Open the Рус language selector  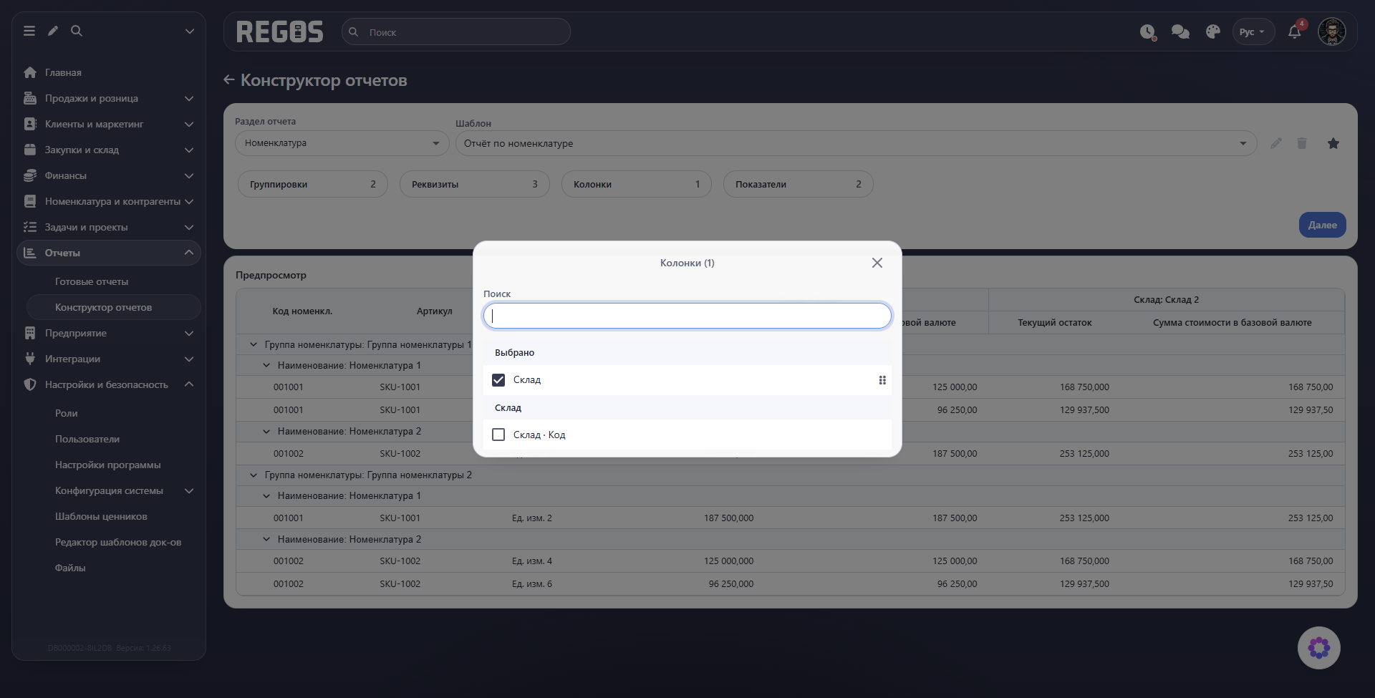pyautogui.click(x=1253, y=31)
